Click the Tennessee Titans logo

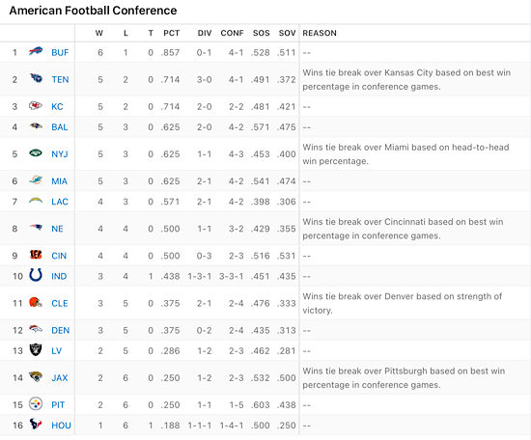[36, 78]
